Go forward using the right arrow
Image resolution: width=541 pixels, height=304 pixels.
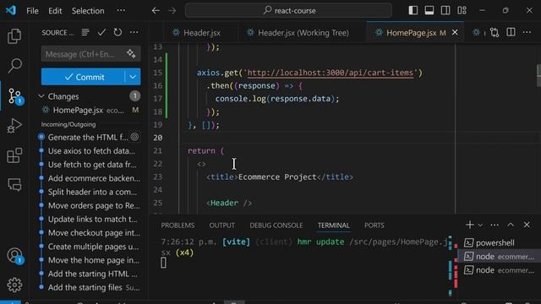172,11
